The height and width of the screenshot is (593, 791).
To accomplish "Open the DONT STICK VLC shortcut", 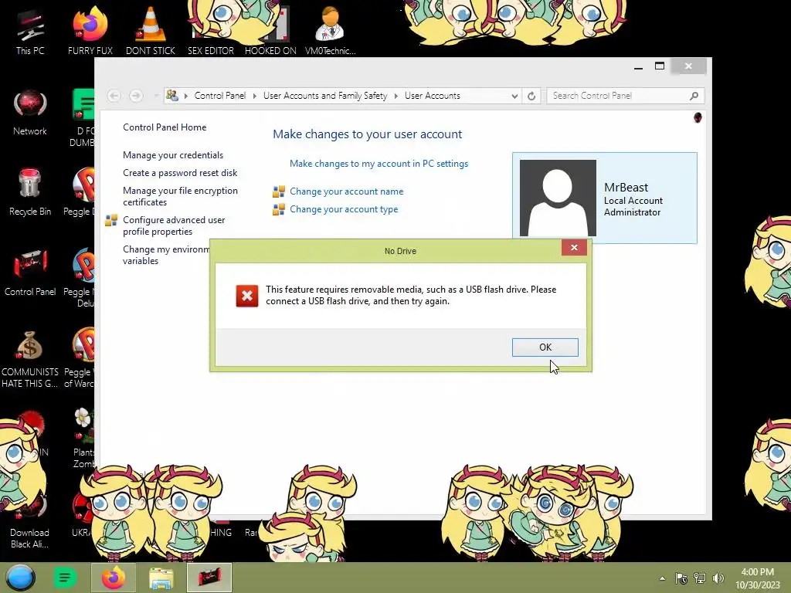I will (151, 32).
